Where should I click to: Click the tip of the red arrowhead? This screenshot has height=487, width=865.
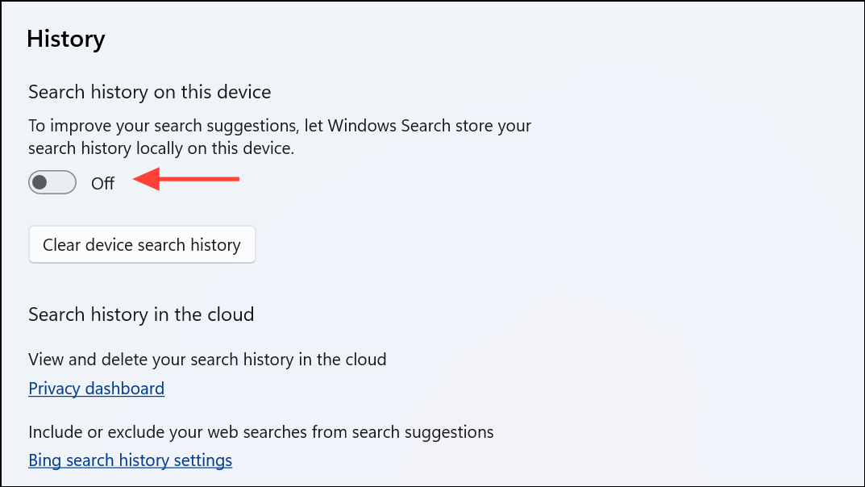[x=135, y=179]
